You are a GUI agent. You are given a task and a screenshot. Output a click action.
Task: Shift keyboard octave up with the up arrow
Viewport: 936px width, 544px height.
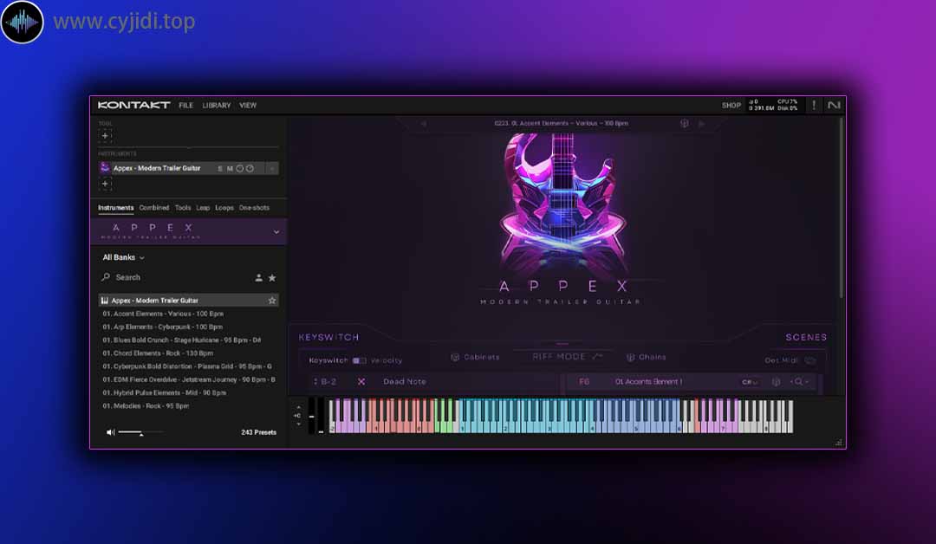tap(298, 408)
